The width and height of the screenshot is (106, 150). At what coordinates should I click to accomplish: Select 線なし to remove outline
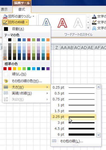tap(26, 74)
